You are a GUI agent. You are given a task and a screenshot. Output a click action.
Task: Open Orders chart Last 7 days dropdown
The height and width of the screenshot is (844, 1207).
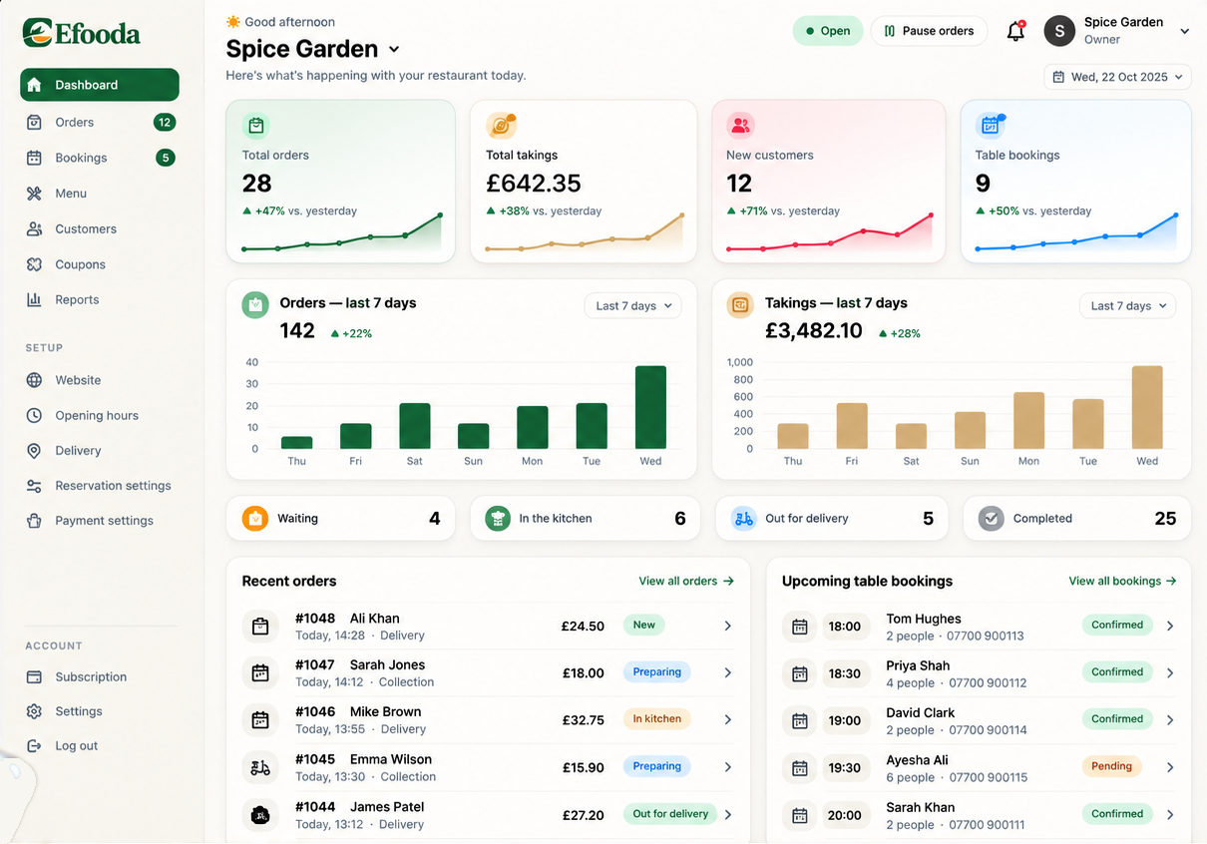pyautogui.click(x=632, y=306)
